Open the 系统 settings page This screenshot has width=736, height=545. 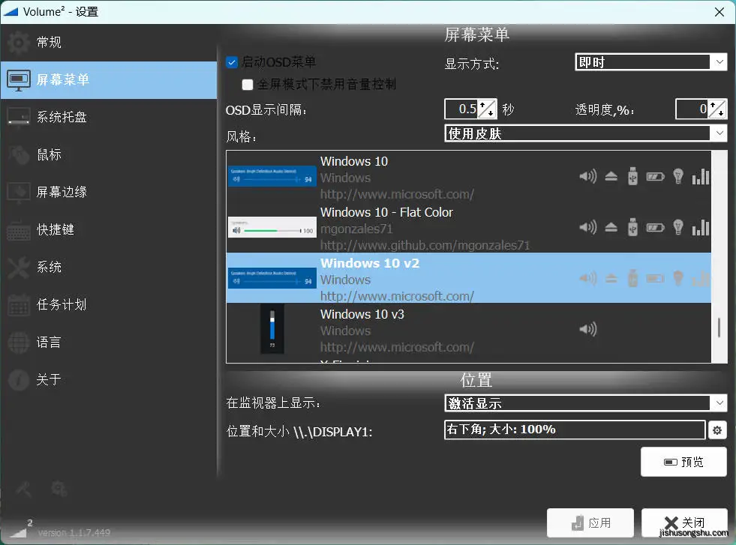click(x=109, y=268)
